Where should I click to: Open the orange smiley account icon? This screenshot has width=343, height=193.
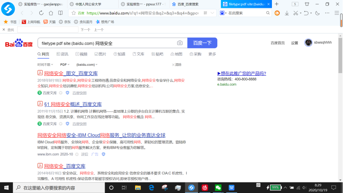click(277, 13)
